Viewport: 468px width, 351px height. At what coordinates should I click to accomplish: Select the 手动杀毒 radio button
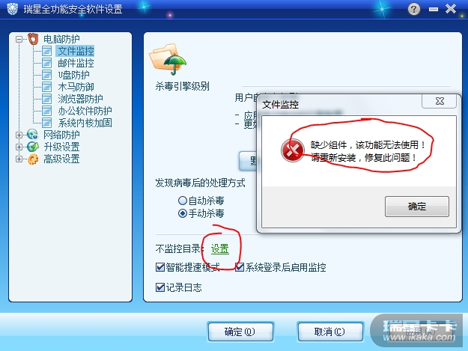183,213
